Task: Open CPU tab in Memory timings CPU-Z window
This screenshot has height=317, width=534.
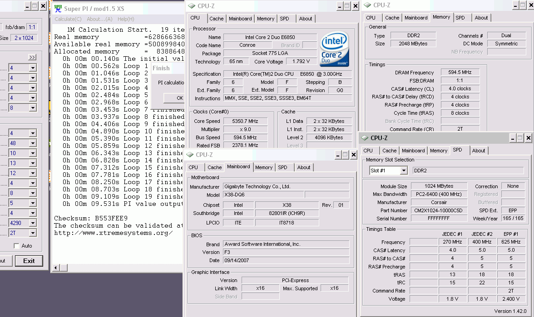Action: [371, 18]
